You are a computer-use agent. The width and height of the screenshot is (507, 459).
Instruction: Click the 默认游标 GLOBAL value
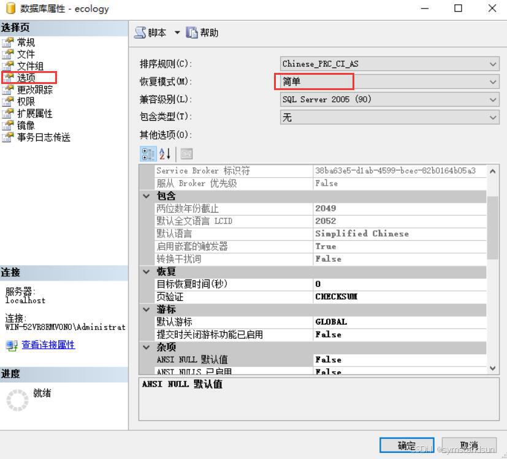[400, 322]
